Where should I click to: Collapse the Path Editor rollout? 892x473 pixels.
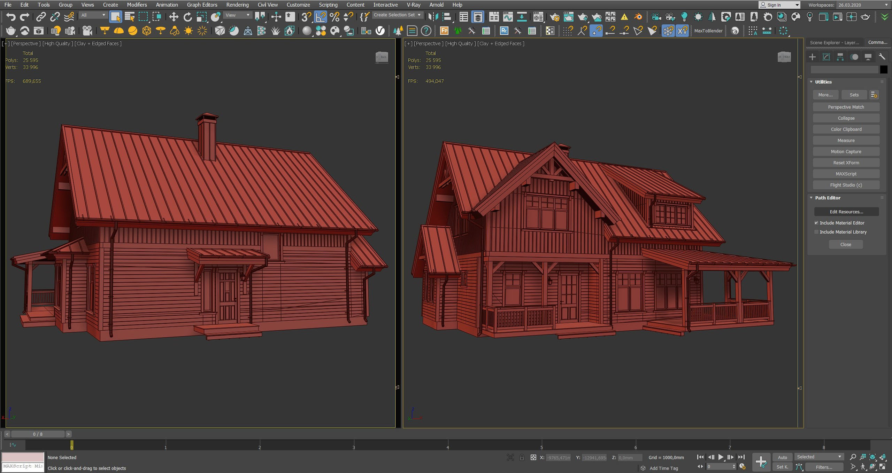[x=828, y=198]
